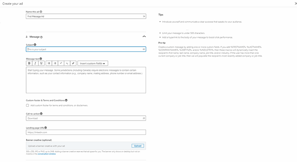This screenshot has height=162, width=297.
Task: Insert a bulleted list in message
Action: (x=49, y=63)
